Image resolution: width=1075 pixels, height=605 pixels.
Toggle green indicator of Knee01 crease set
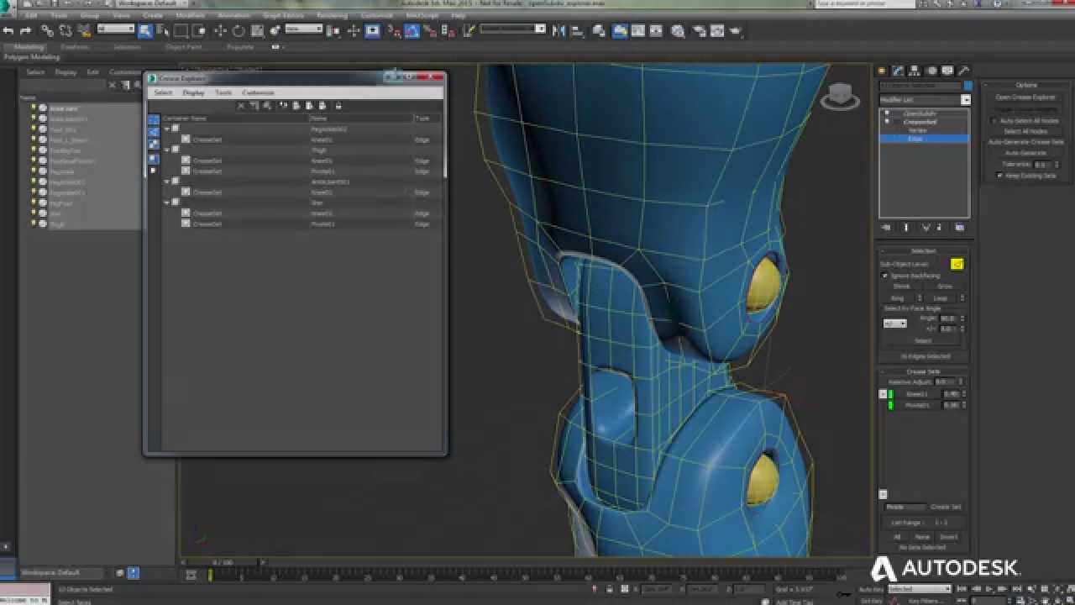[x=890, y=394]
